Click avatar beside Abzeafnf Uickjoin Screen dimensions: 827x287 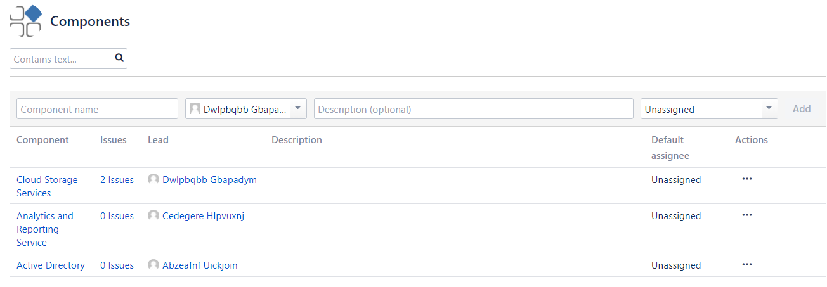click(x=153, y=265)
